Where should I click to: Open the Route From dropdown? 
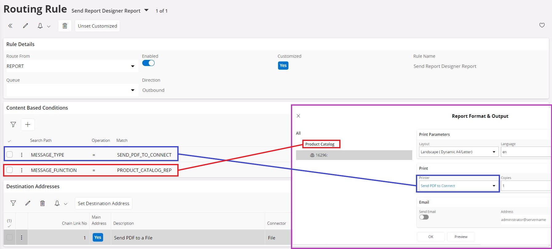point(132,66)
